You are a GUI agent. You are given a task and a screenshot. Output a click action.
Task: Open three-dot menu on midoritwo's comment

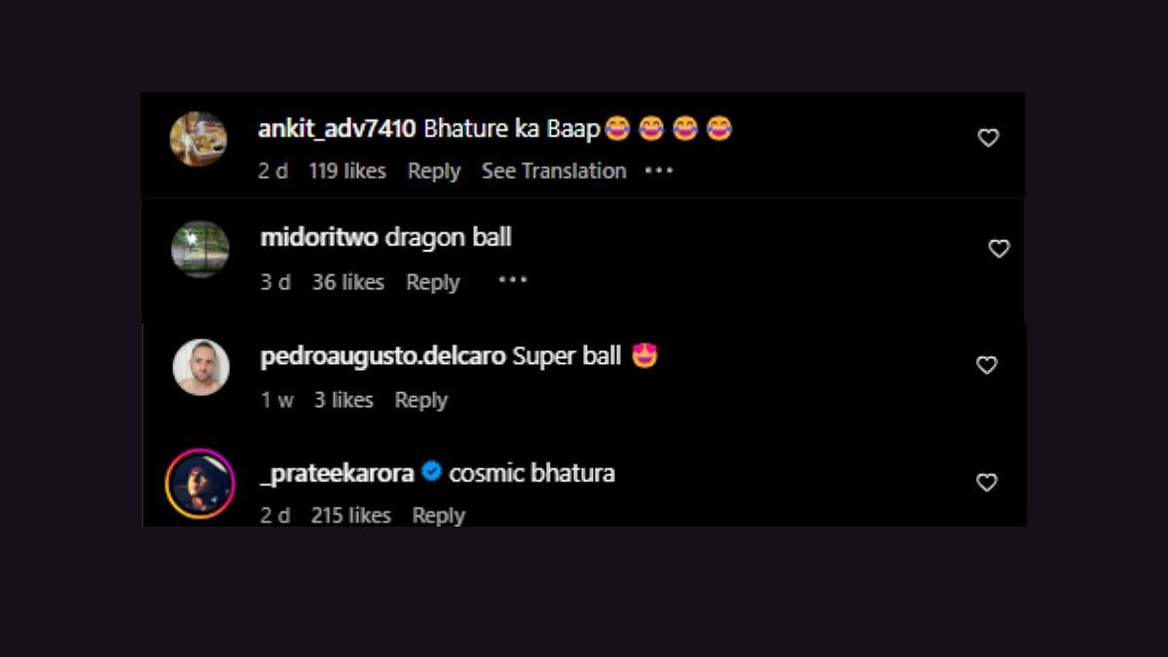[513, 280]
